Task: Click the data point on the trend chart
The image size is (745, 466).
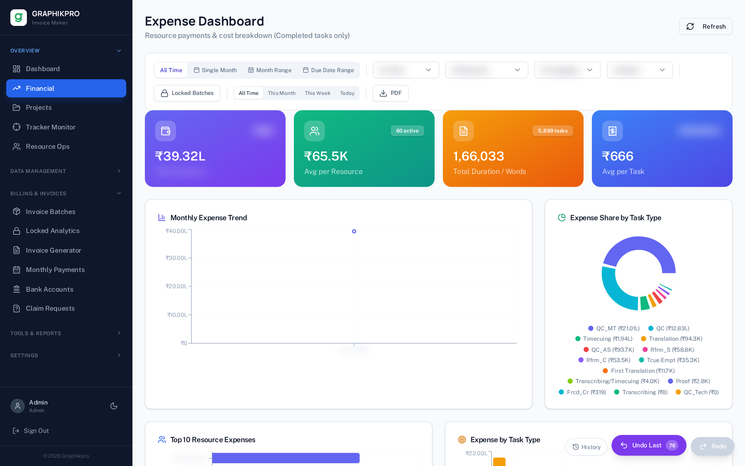Action: tap(354, 231)
